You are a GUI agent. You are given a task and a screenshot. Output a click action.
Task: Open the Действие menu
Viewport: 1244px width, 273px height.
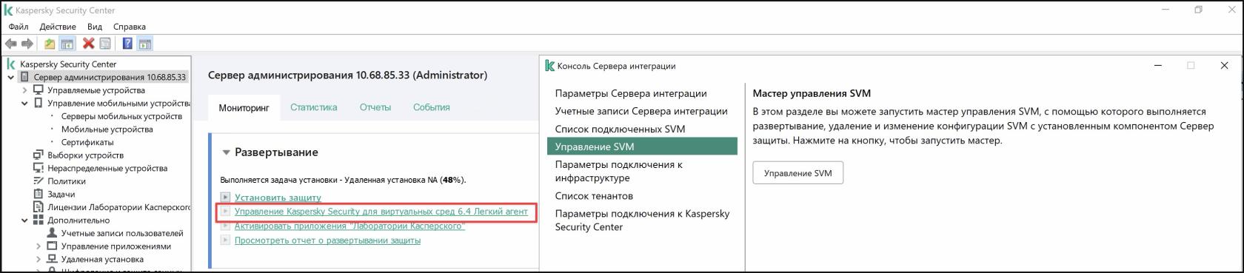(x=58, y=27)
